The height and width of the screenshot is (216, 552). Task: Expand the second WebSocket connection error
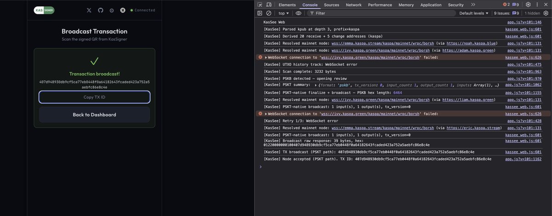click(x=266, y=113)
